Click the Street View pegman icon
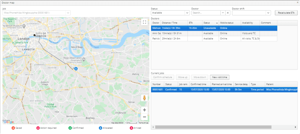The height and width of the screenshot is (134, 300). (x=144, y=98)
